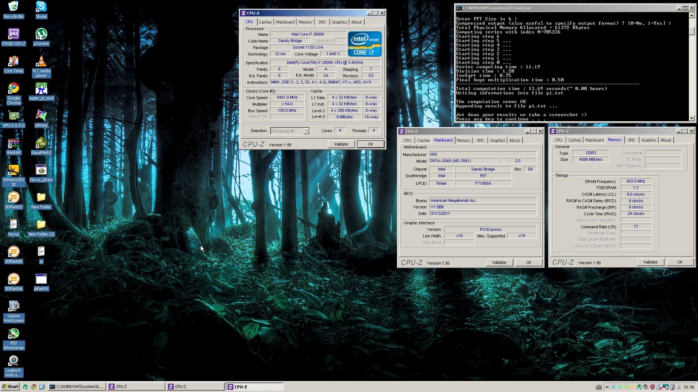Screen dimensions: 698x392
Task: Open the Recycle Bin desktop icon
Action: coord(14,10)
